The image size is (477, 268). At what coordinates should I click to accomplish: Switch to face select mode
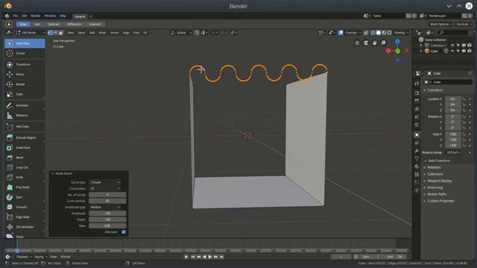point(60,33)
